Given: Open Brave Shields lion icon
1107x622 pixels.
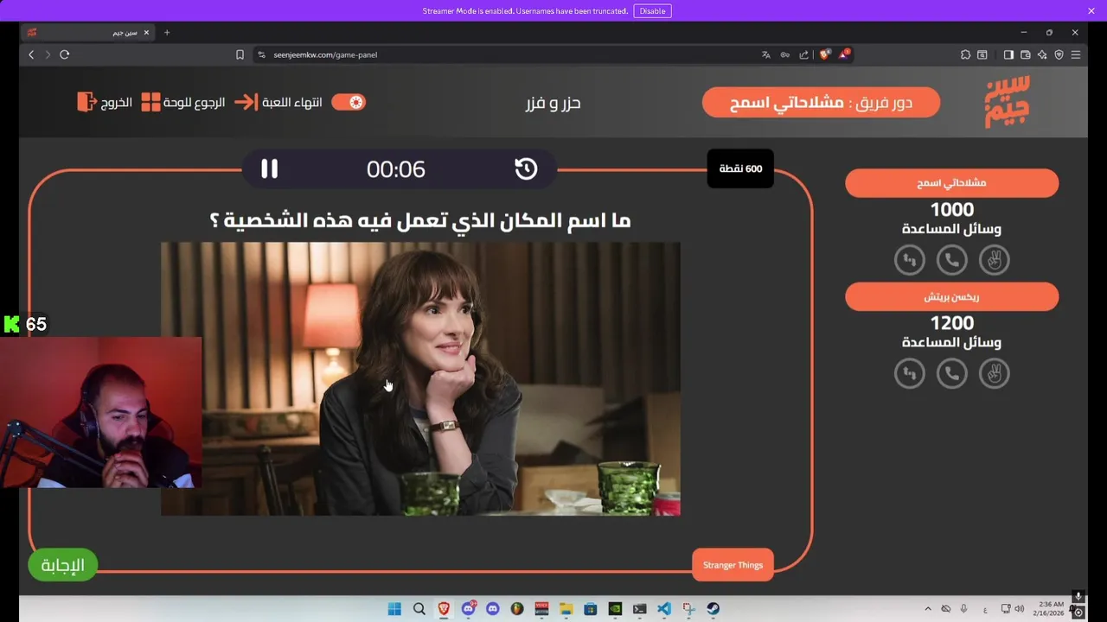Looking at the screenshot, I should point(824,54).
